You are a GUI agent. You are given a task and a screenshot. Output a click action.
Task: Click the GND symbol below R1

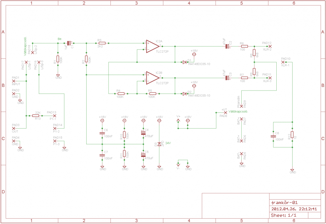pyautogui.click(x=58, y=76)
